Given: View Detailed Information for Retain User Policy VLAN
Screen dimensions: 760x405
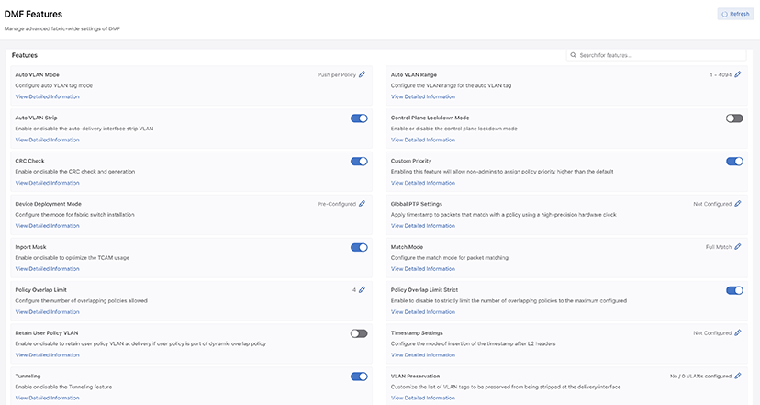Looking at the screenshot, I should point(47,355).
